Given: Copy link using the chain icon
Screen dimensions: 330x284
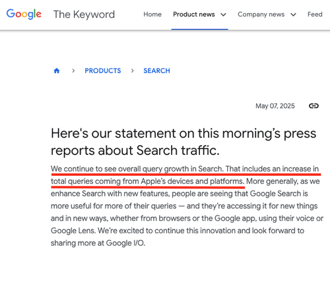Looking at the screenshot, I should (x=313, y=106).
